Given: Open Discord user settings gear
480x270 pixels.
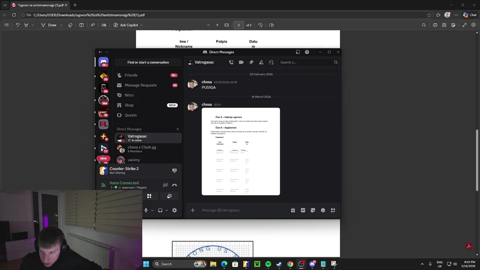Looking at the screenshot, I should click(174, 210).
